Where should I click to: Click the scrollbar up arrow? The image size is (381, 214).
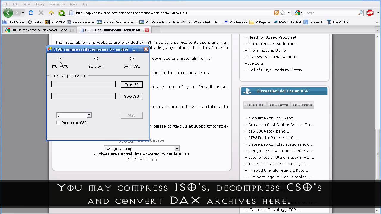(378, 37)
